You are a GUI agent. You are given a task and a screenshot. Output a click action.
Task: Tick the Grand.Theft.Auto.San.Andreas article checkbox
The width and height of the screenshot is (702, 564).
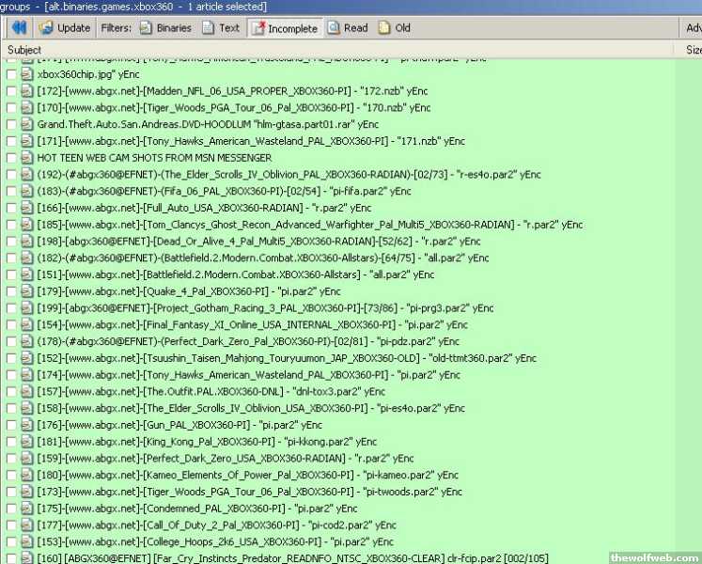(x=11, y=124)
